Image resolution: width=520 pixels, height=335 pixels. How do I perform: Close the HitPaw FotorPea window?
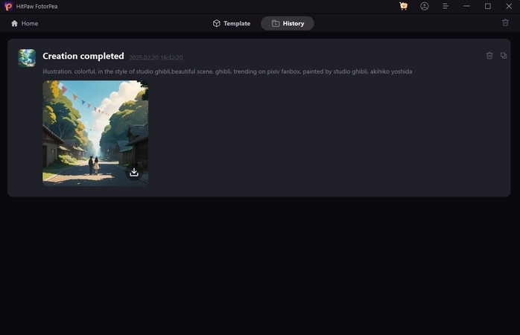coord(509,6)
